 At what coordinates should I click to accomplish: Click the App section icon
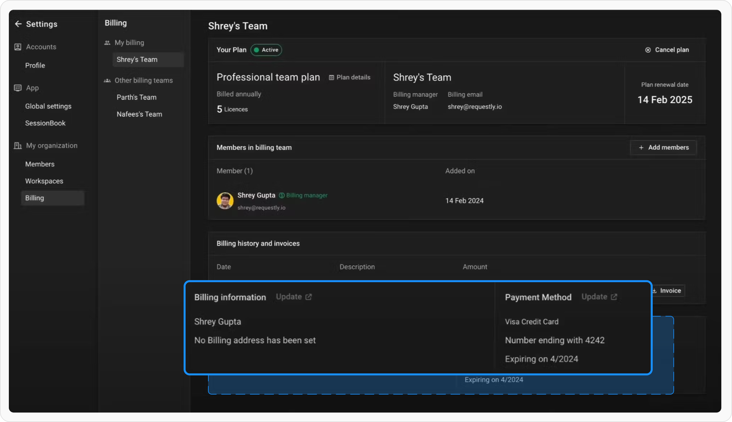(x=18, y=88)
